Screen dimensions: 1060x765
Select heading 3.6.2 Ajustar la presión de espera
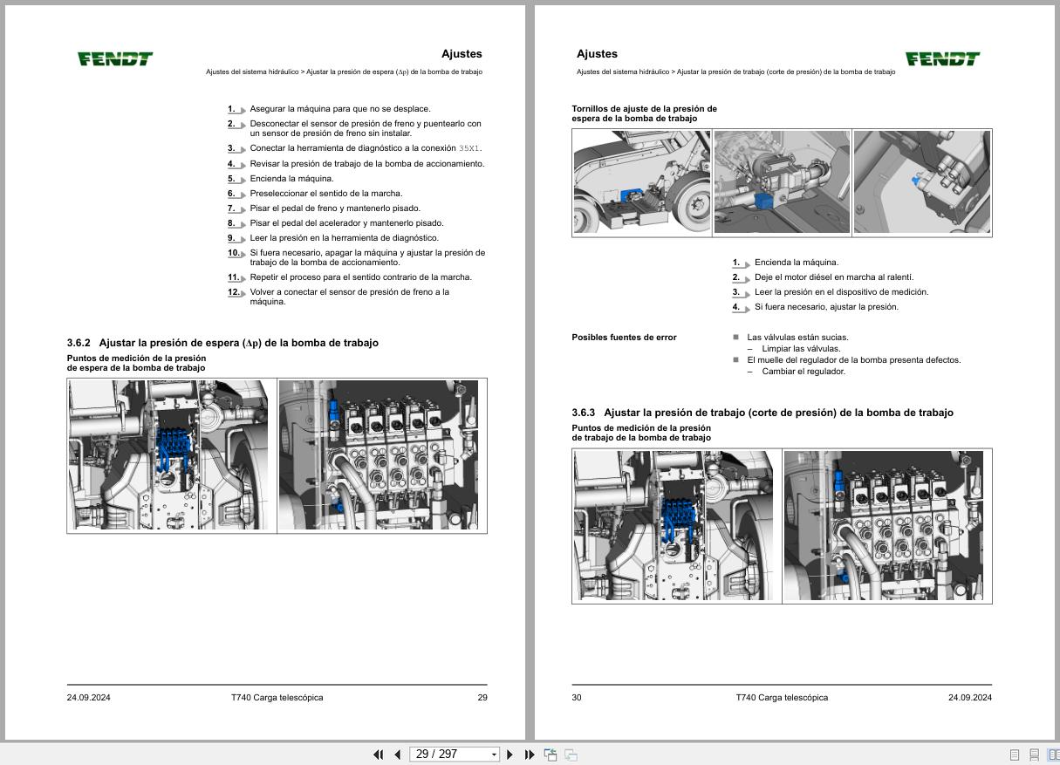(224, 343)
